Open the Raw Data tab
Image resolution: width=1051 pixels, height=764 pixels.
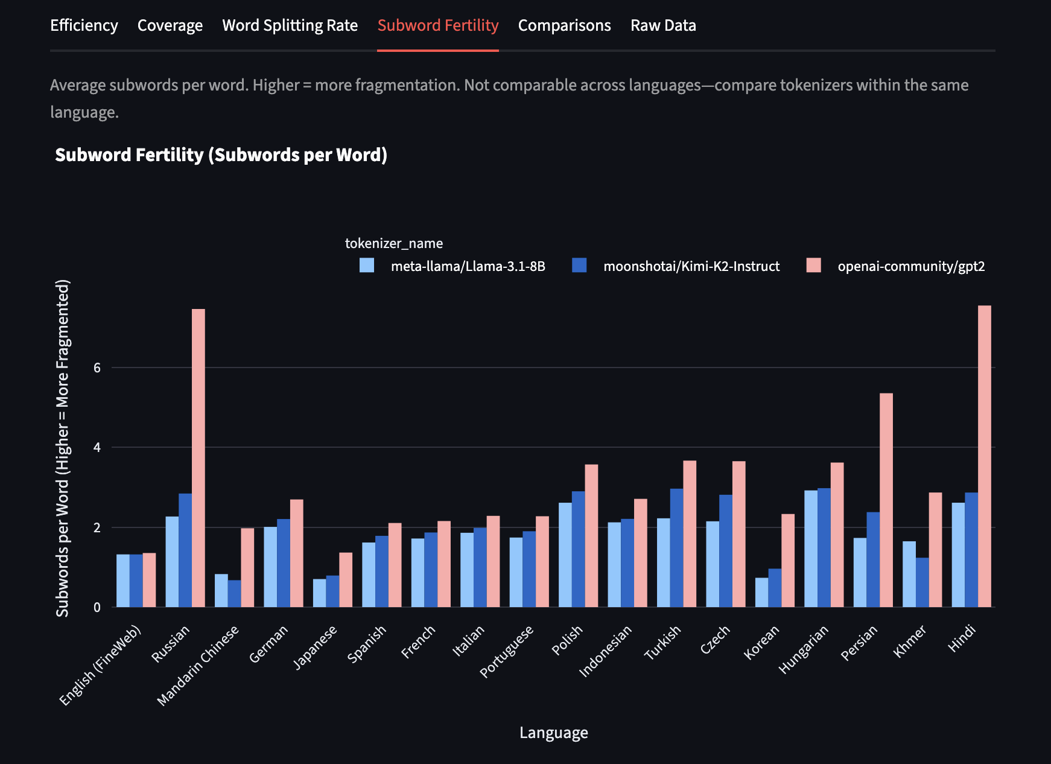coord(663,25)
